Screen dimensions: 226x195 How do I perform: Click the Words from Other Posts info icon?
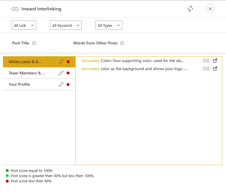point(122,43)
